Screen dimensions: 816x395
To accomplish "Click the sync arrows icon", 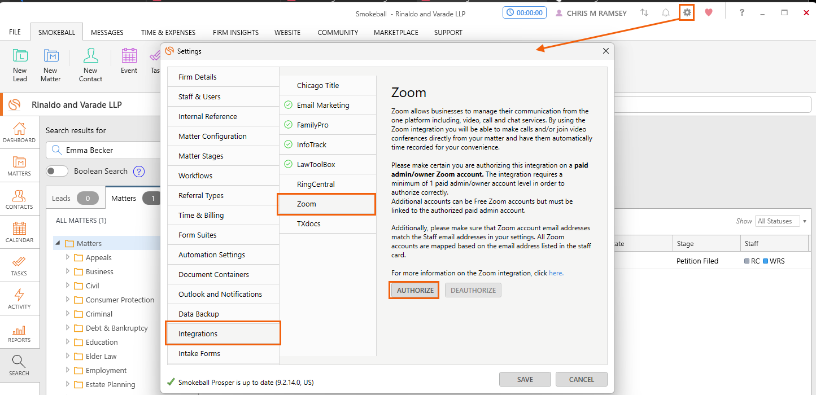I will click(x=644, y=12).
